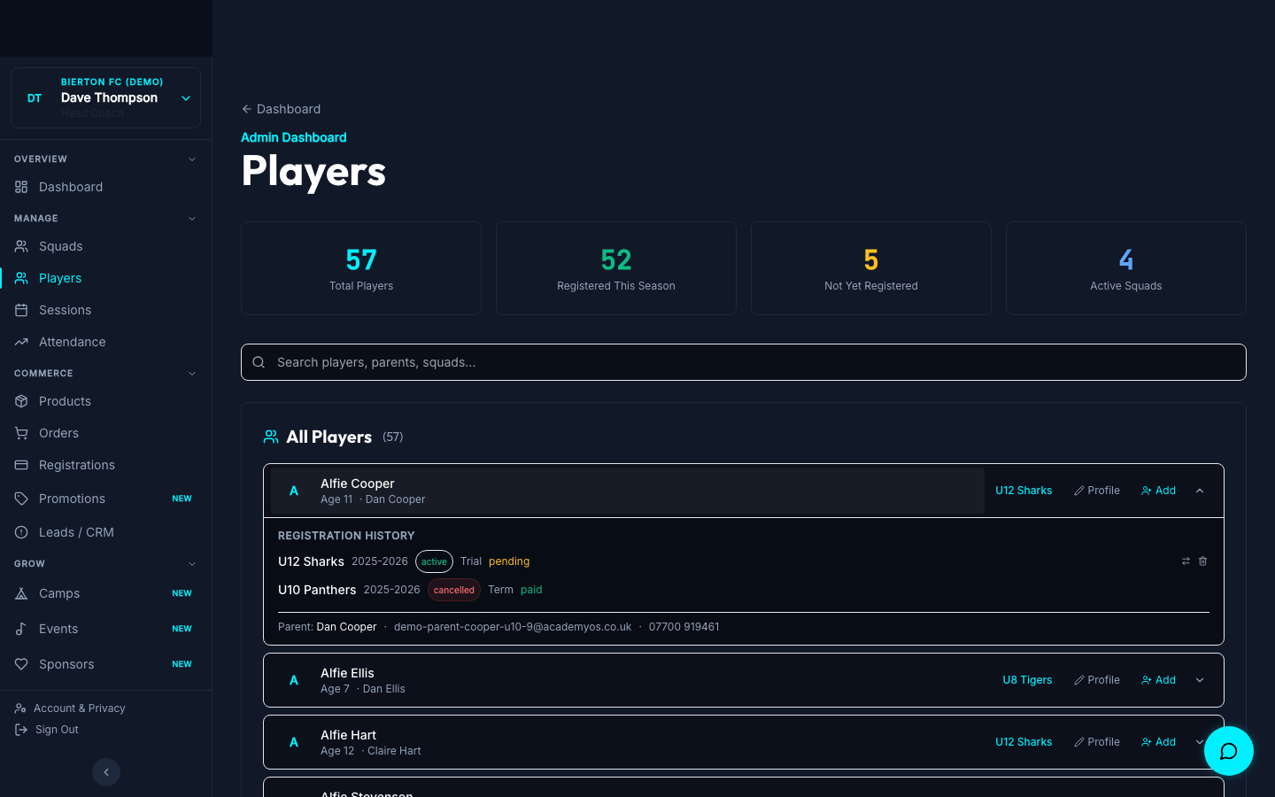Open Attendance in the sidebar

pos(106,342)
